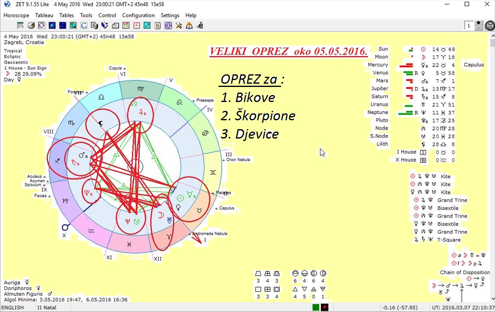
Task: Click the dark blue starry sky icon
Action: tap(63, 26)
